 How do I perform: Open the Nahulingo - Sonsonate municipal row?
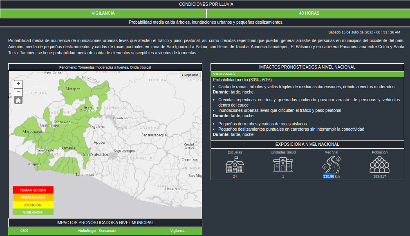[105, 231]
